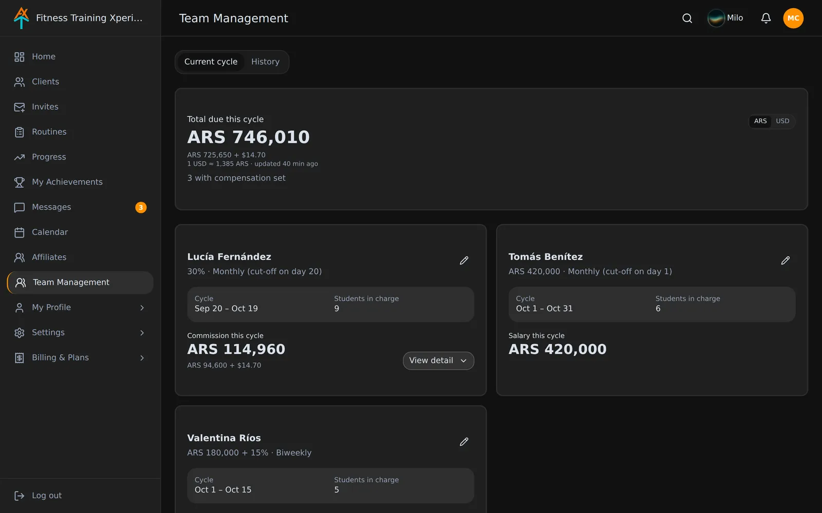
Task: Open the search magnifier icon
Action: 687,18
